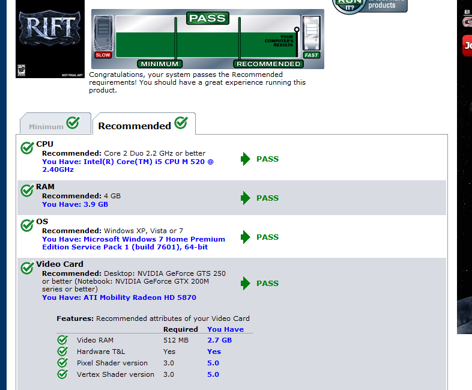This screenshot has height=390, width=472.
Task: Click the green arrow in Video Card row
Action: click(x=246, y=284)
